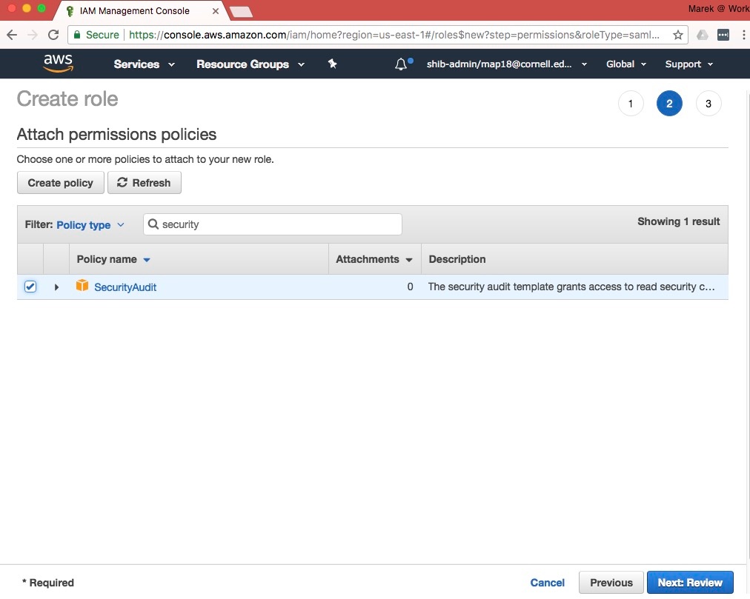This screenshot has width=750, height=599.
Task: Click the Previous button
Action: tap(611, 582)
